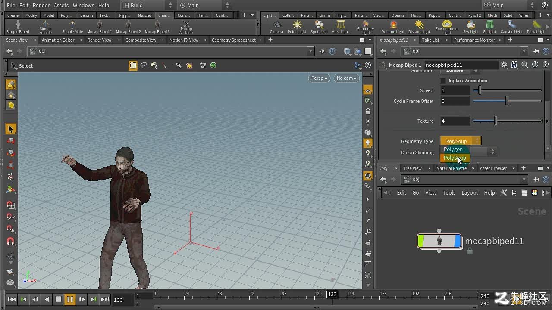Create a Geometry Light
Viewport: 552px width, 310px height.
[x=365, y=27]
